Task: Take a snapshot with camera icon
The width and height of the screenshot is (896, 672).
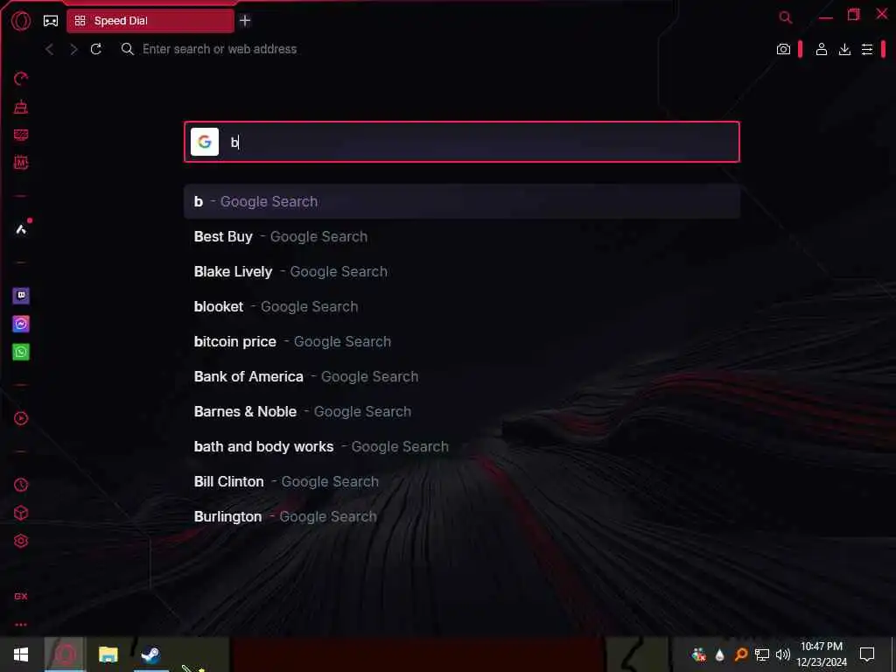Action: tap(783, 49)
